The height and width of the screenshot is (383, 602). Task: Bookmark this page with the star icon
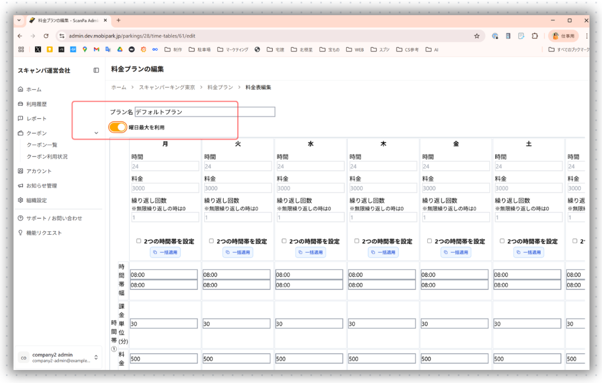pyautogui.click(x=477, y=36)
